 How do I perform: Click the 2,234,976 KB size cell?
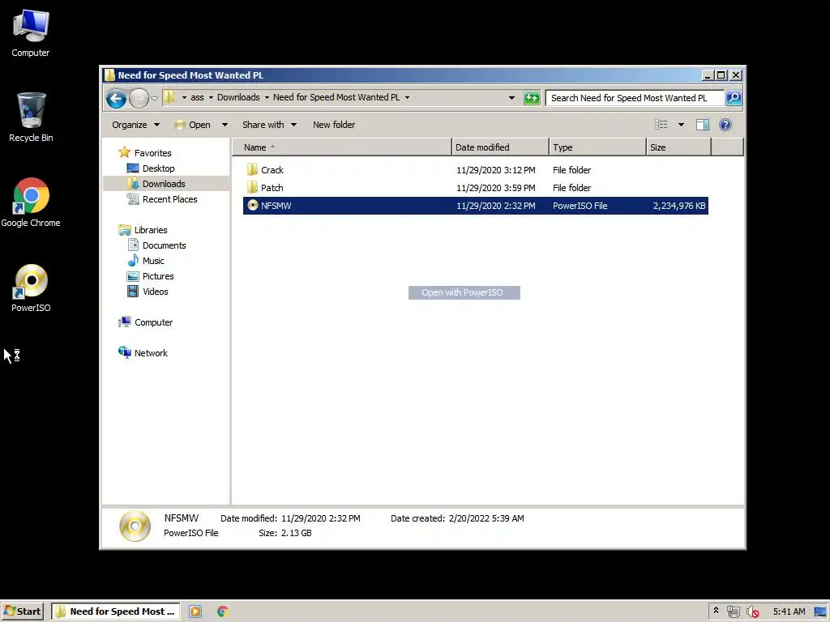click(x=678, y=206)
